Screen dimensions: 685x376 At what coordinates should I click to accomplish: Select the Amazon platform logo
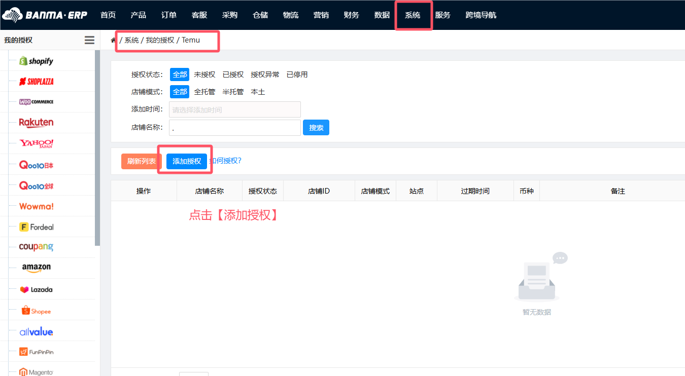pos(36,268)
